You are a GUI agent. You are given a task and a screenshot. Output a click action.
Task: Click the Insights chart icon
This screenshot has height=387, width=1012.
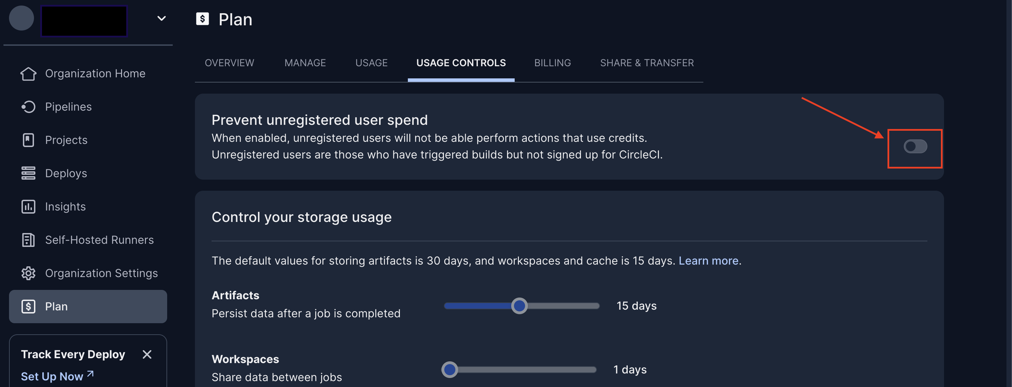pyautogui.click(x=28, y=207)
